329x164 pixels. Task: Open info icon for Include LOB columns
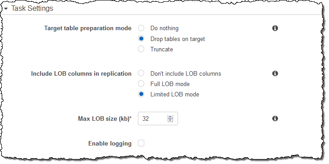(275, 73)
